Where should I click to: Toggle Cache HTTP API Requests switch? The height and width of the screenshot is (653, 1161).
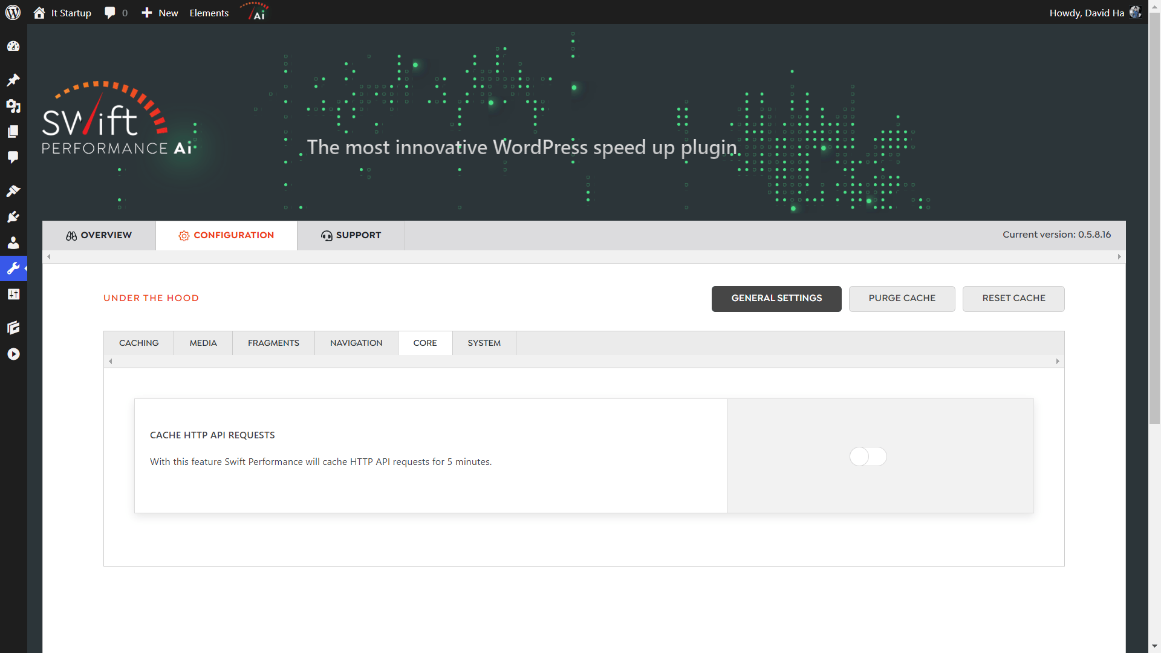coord(868,456)
